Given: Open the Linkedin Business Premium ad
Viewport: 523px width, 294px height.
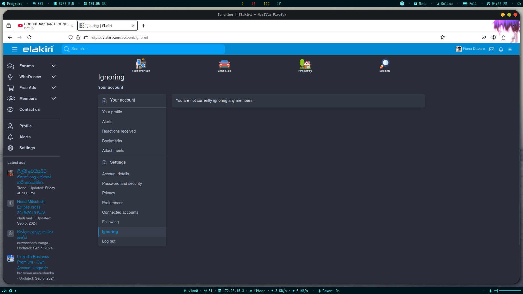Looking at the screenshot, I should point(33,262).
